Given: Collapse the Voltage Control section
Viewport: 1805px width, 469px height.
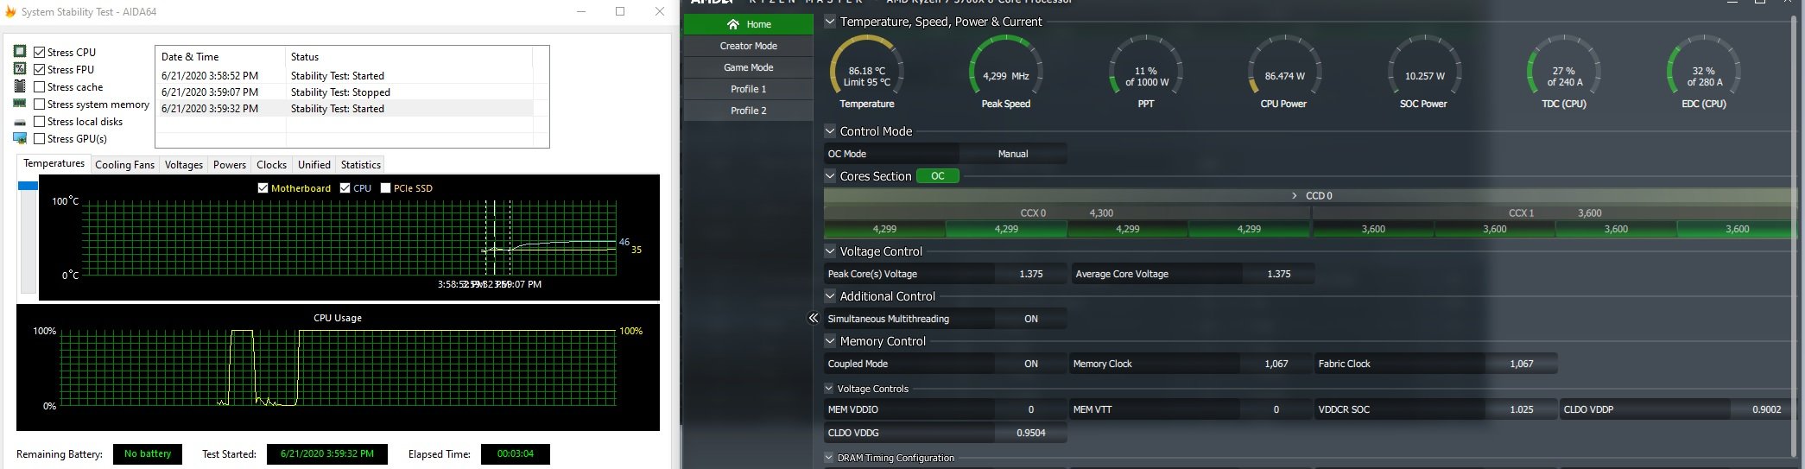Looking at the screenshot, I should pos(830,251).
